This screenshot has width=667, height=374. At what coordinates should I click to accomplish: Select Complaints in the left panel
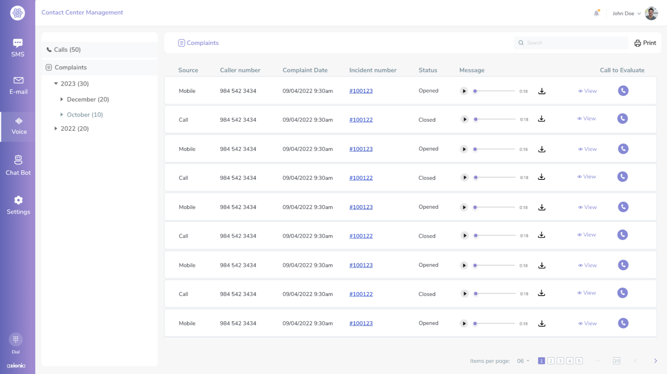pyautogui.click(x=71, y=67)
